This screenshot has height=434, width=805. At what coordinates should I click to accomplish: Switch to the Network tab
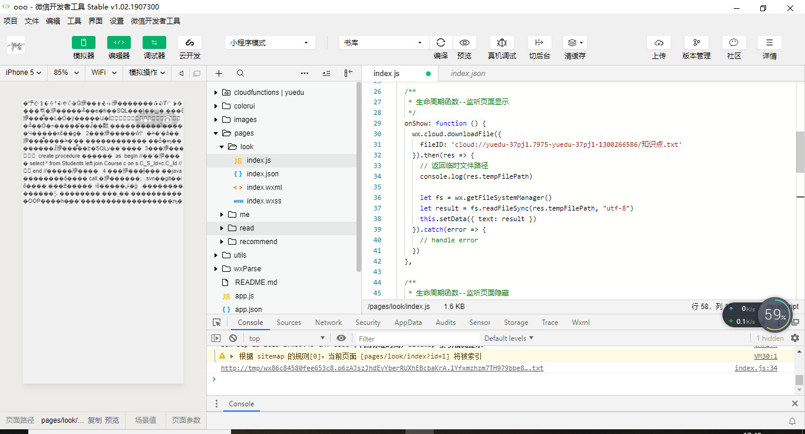click(328, 323)
